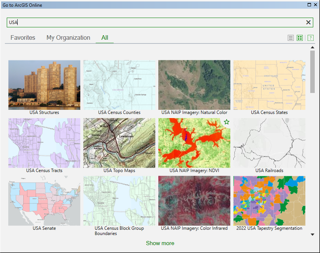Click the 'USA Structures' caption text
Viewport: 320px width, 253px height.
pos(44,112)
